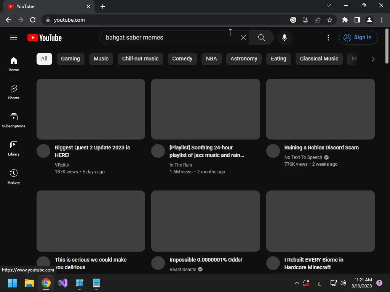
Task: Visit the Beast Reacts channel
Action: click(x=183, y=270)
